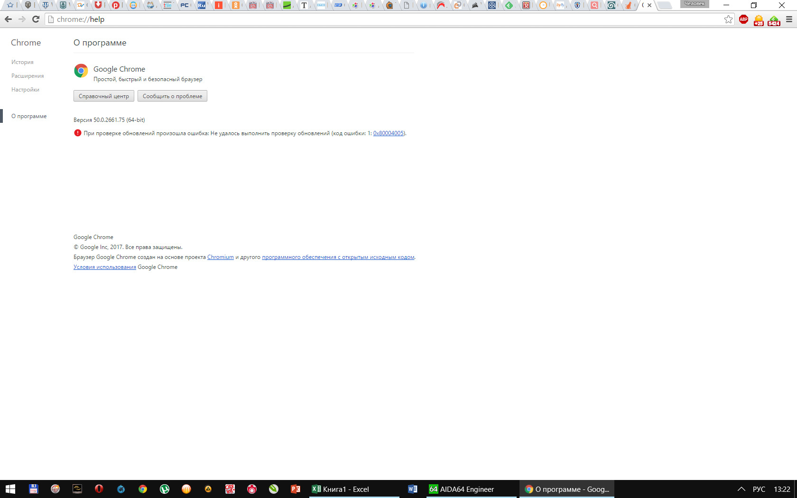Click the Человек profile button

click(695, 4)
